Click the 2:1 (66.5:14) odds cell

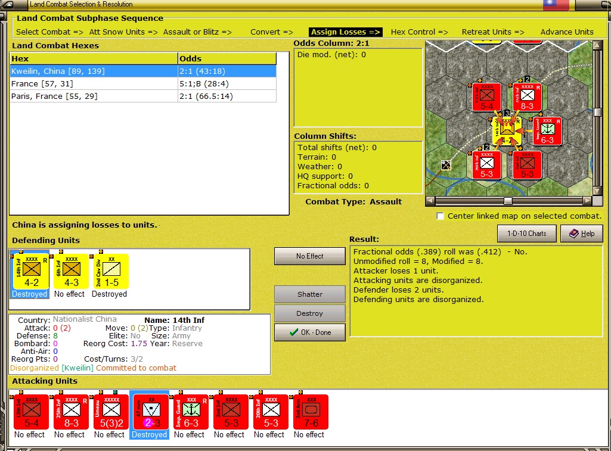[x=227, y=96]
